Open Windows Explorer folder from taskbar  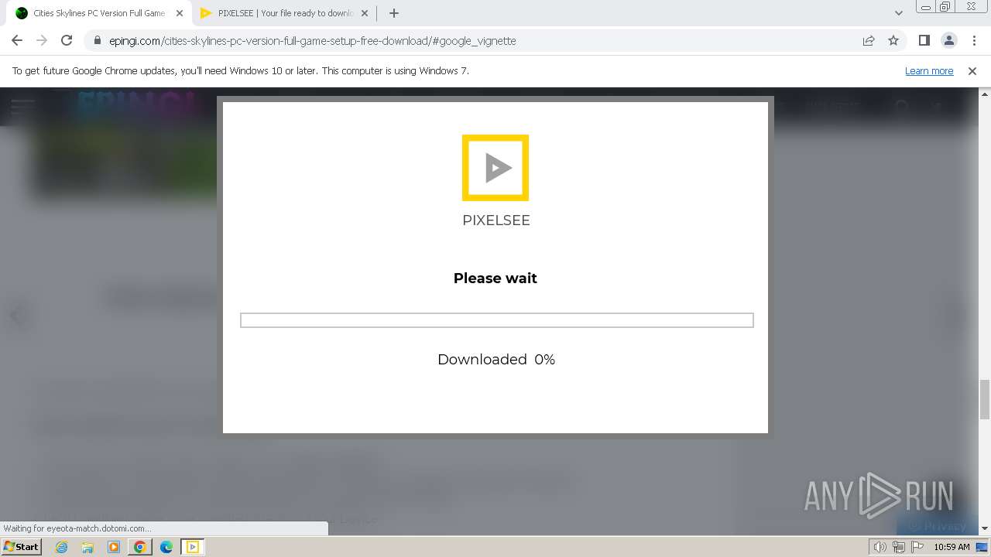(x=87, y=547)
